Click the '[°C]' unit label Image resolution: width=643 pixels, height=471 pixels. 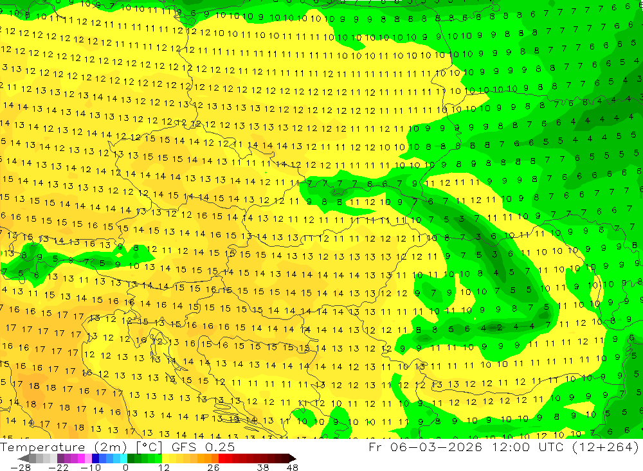click(149, 447)
